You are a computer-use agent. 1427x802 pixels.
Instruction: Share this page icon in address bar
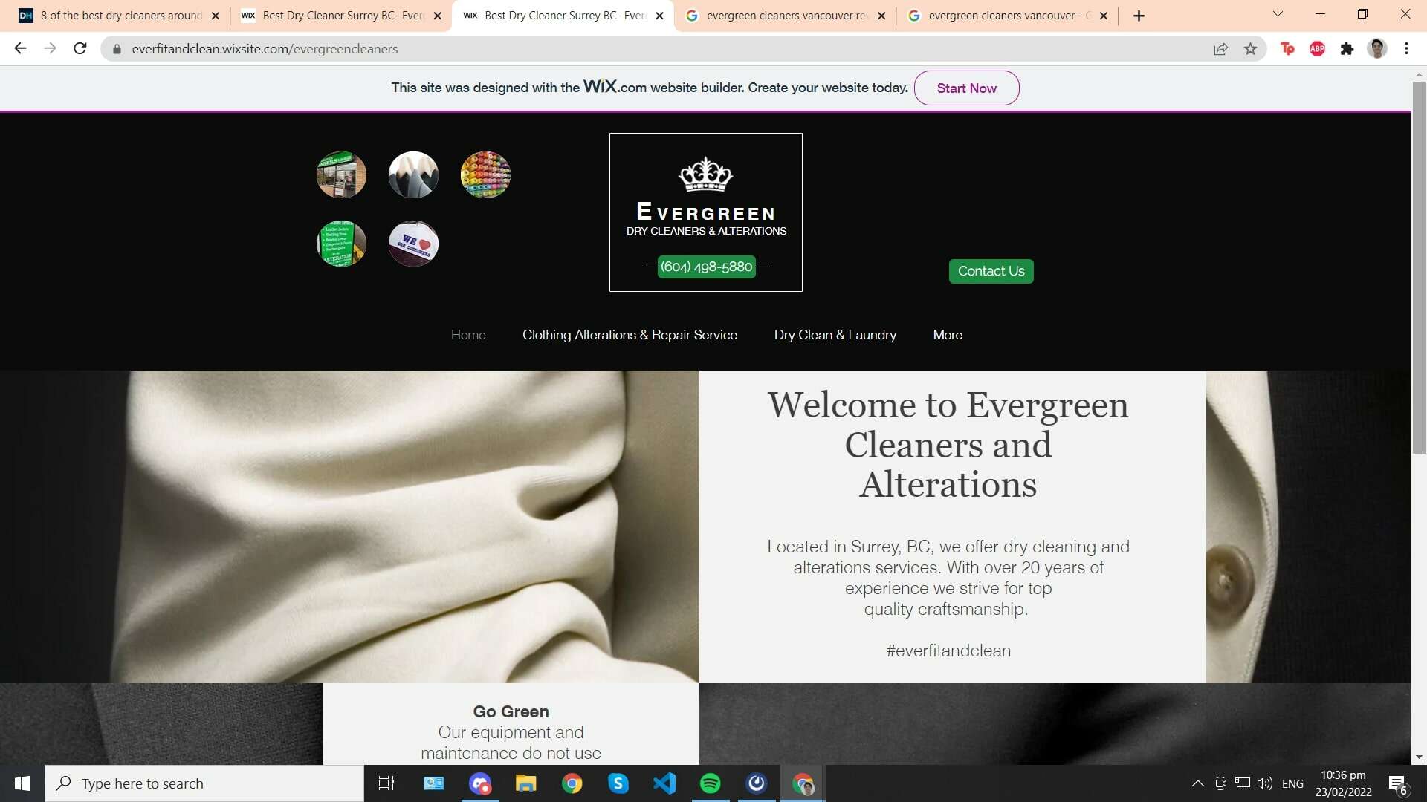tap(1220, 49)
